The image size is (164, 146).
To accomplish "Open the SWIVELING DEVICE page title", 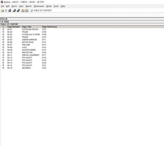I will coord(30,29).
